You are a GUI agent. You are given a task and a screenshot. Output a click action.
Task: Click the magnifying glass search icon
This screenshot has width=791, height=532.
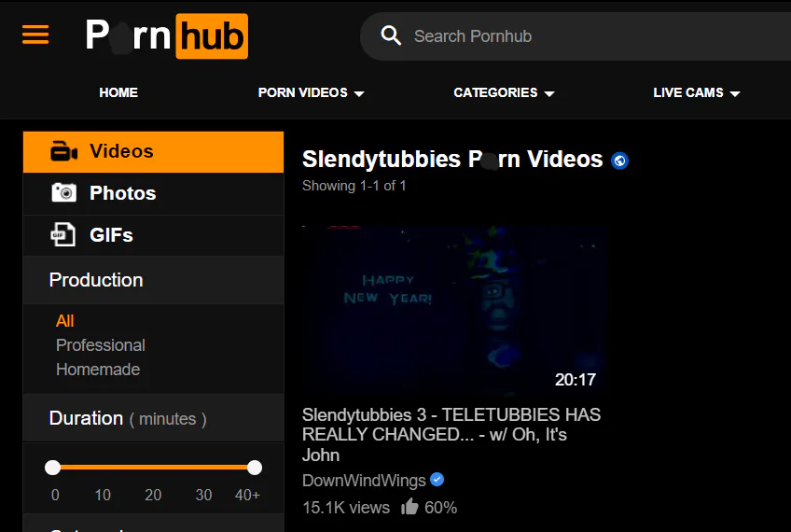click(391, 35)
